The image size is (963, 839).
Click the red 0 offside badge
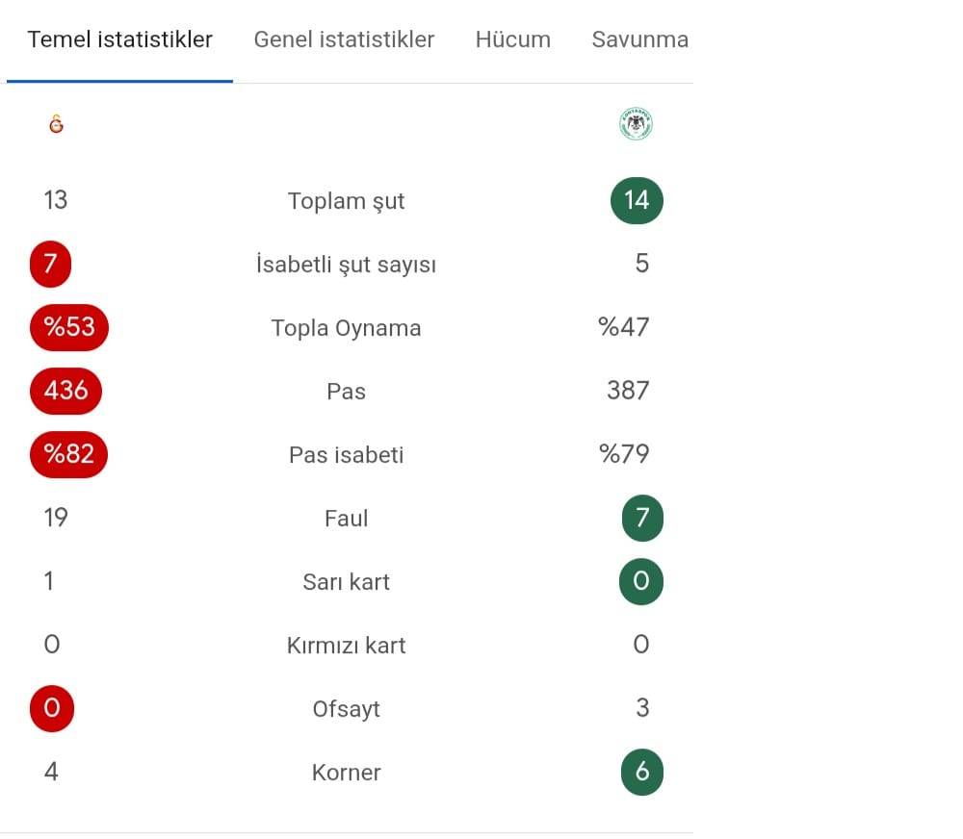coord(52,709)
